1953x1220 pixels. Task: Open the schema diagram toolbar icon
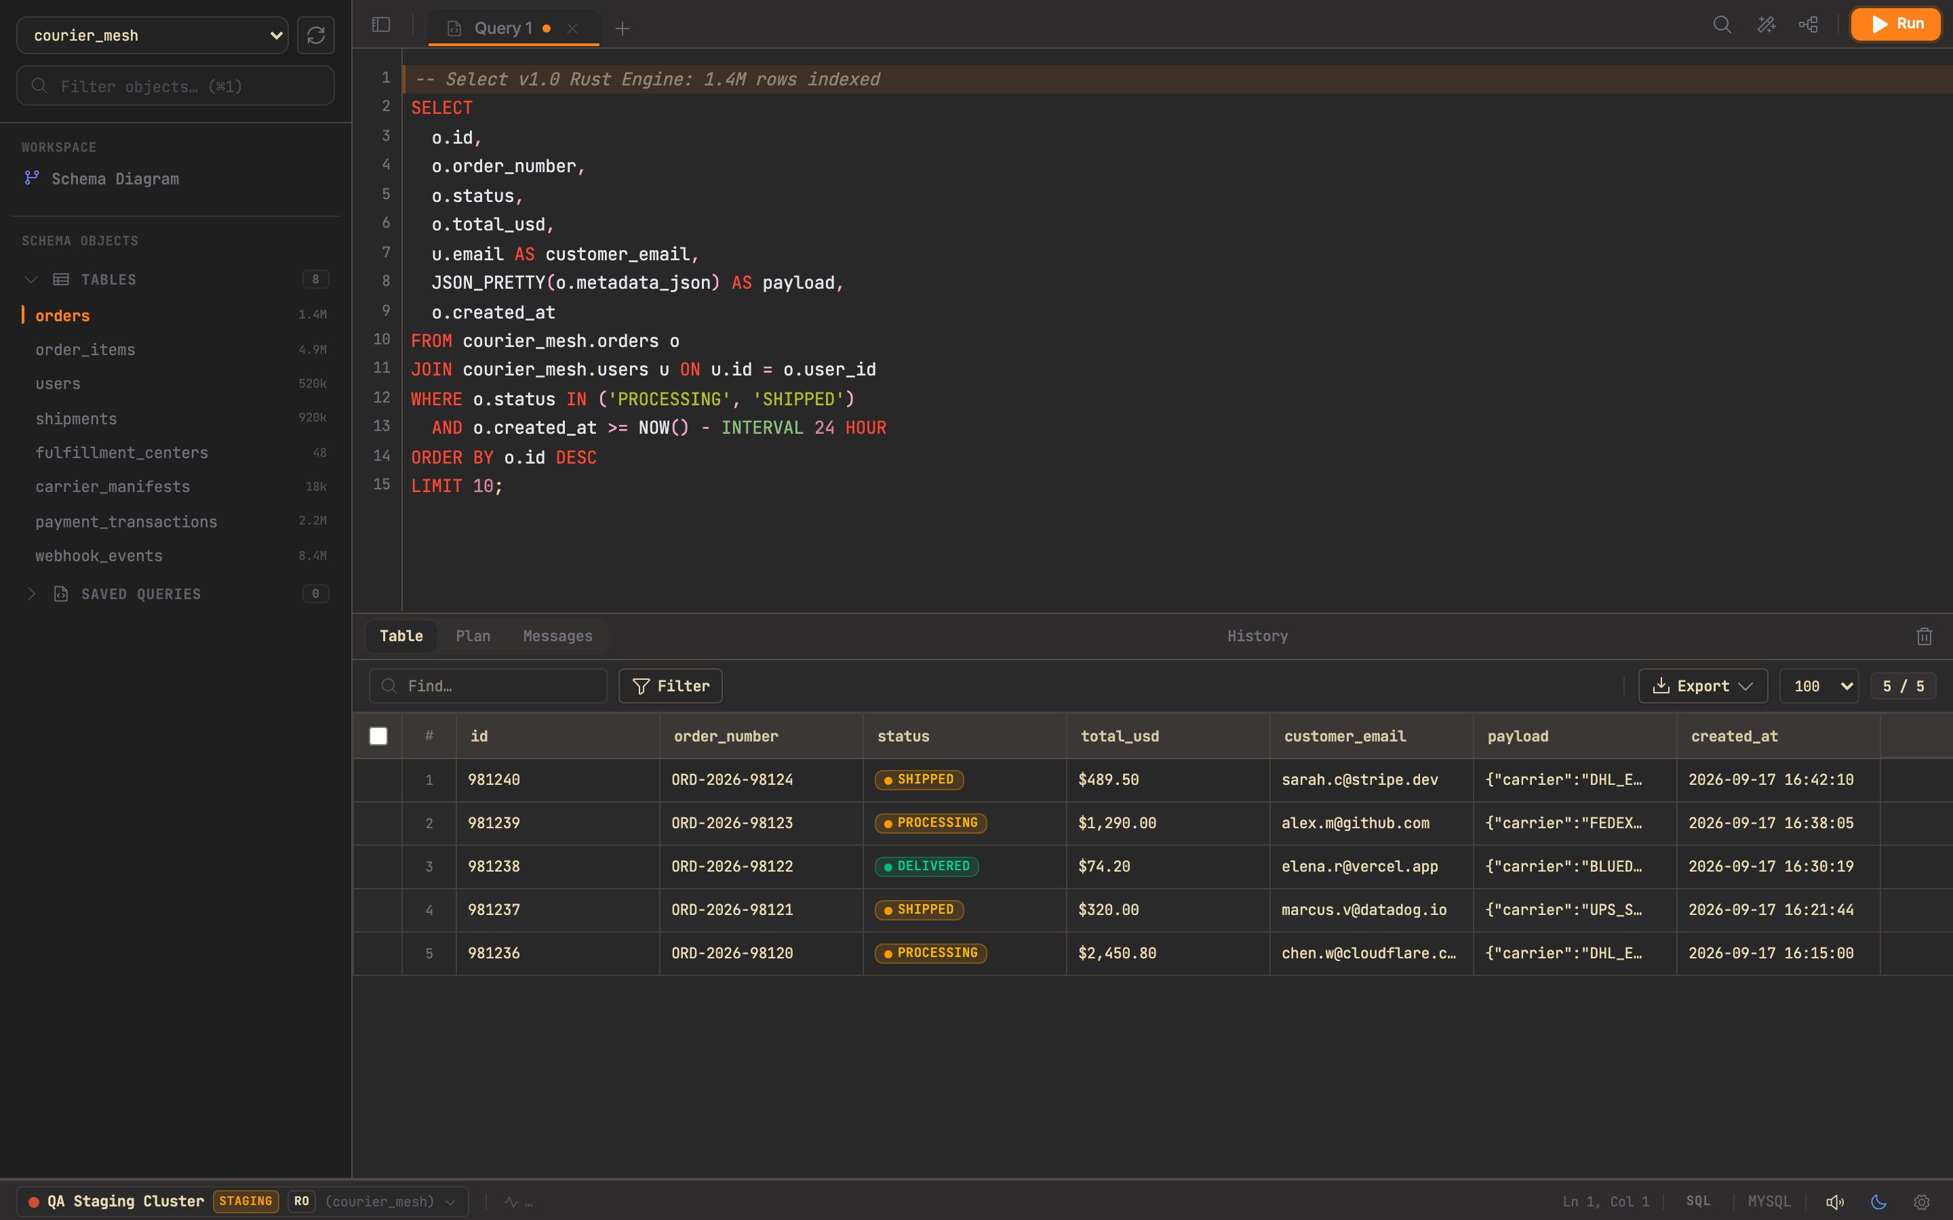[1809, 24]
